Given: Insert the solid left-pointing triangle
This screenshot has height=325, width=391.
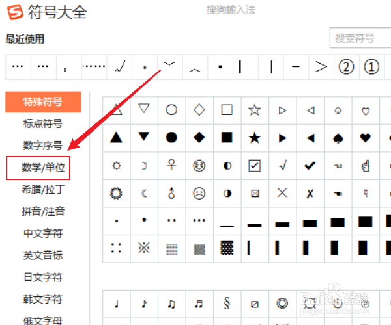Looking at the screenshot, I should [x=310, y=138].
